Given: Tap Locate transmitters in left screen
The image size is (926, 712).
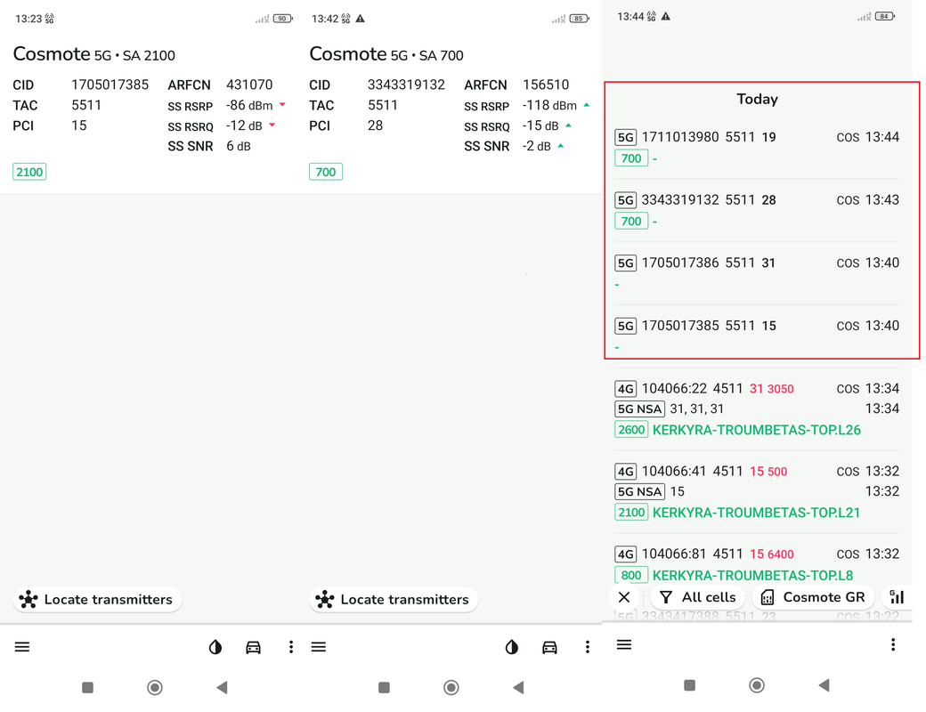Looking at the screenshot, I should point(97,599).
